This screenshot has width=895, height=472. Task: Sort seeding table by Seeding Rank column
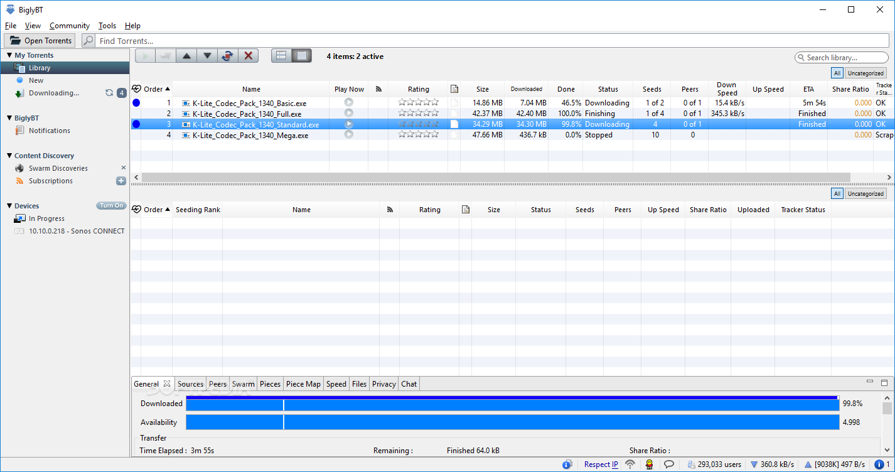point(198,210)
